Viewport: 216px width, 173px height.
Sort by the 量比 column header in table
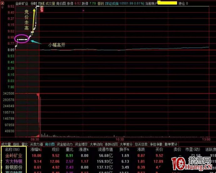pyautogui.click(x=69, y=149)
